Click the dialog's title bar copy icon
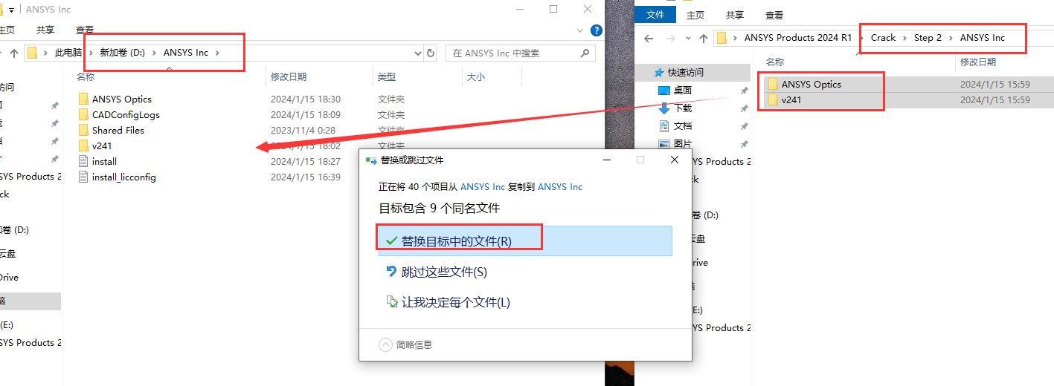Image resolution: width=1054 pixels, height=386 pixels. click(371, 160)
